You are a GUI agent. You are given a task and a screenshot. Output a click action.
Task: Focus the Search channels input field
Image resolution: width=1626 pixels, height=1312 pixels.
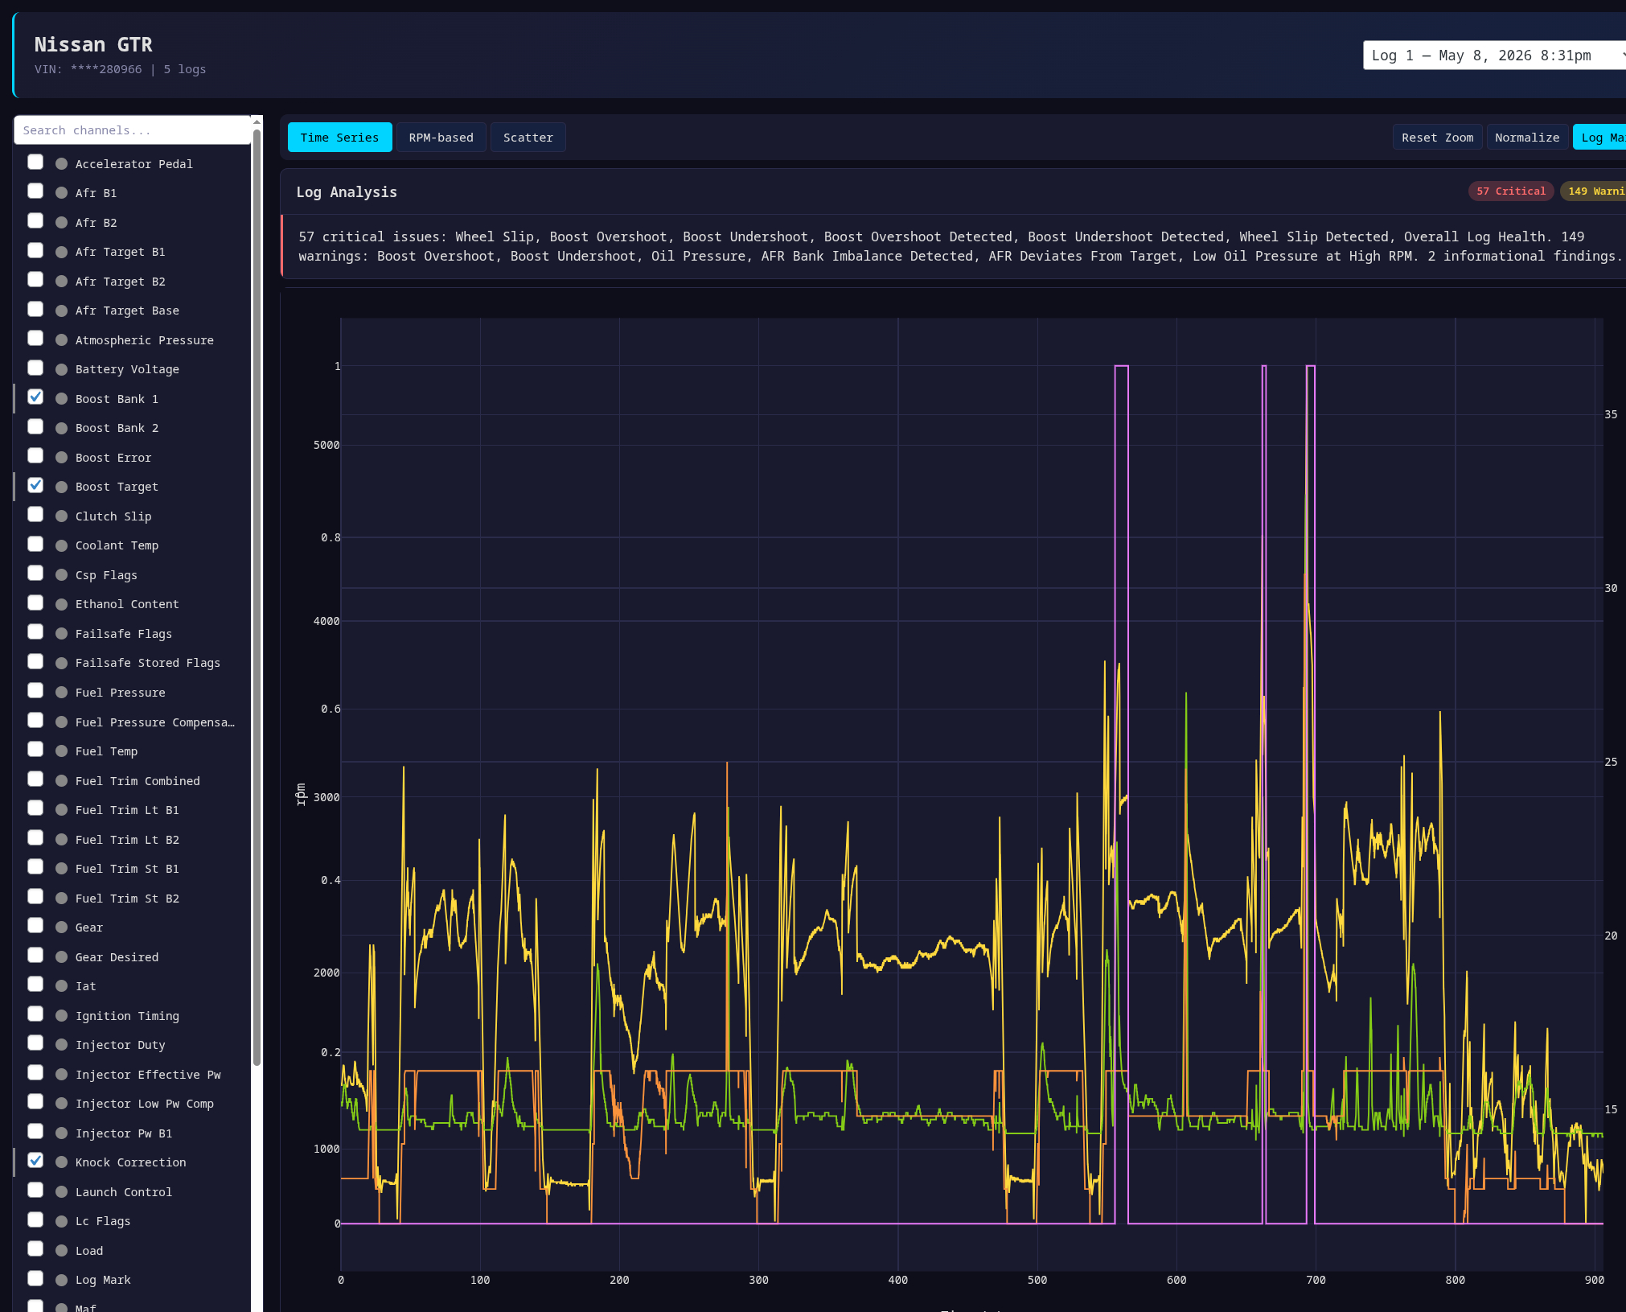(132, 130)
